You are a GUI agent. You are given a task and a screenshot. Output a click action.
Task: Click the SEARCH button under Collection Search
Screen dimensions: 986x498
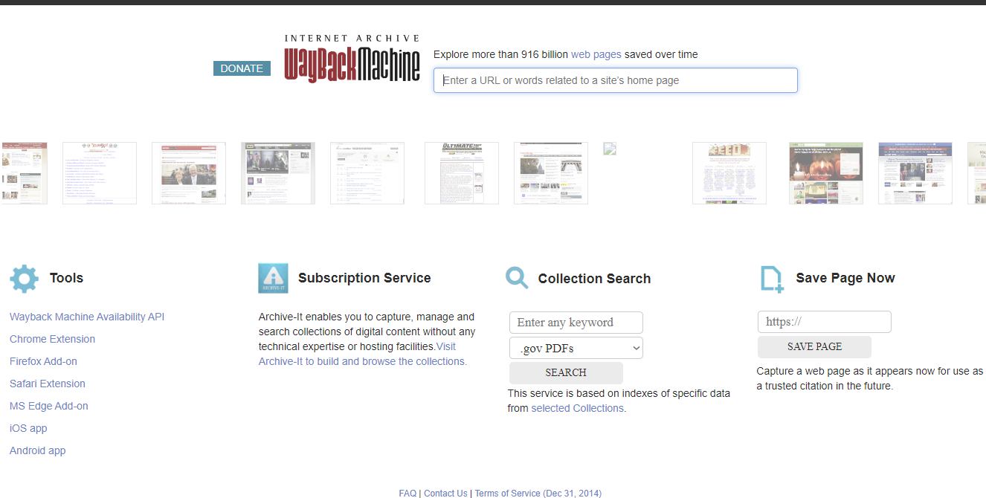point(566,372)
